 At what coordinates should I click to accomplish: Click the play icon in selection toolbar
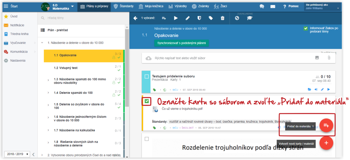(176, 18)
